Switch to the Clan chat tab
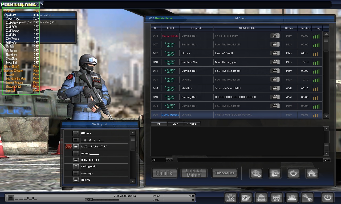Image resolution: width=341 pixels, height=204 pixels. [x=175, y=124]
